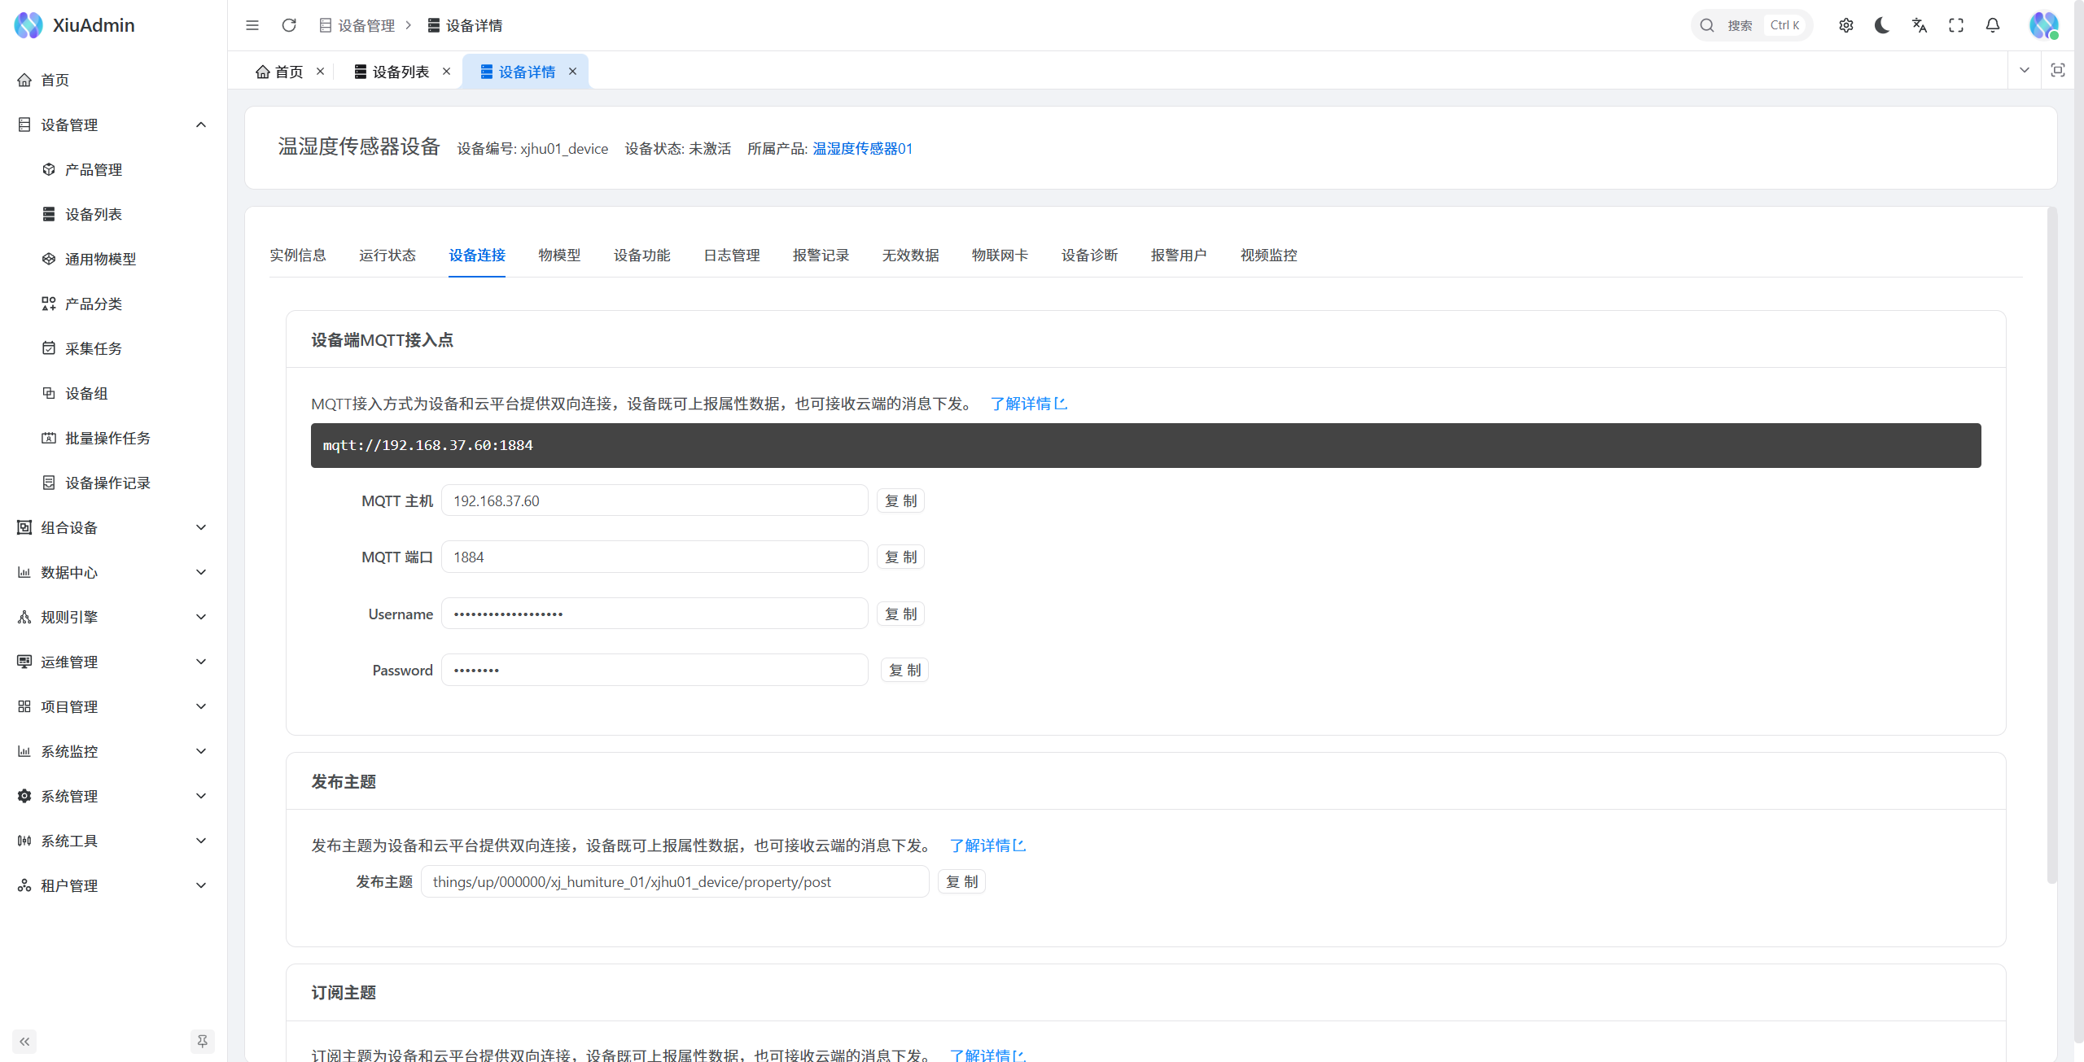Switch to the 物模型 tab

pos(559,256)
